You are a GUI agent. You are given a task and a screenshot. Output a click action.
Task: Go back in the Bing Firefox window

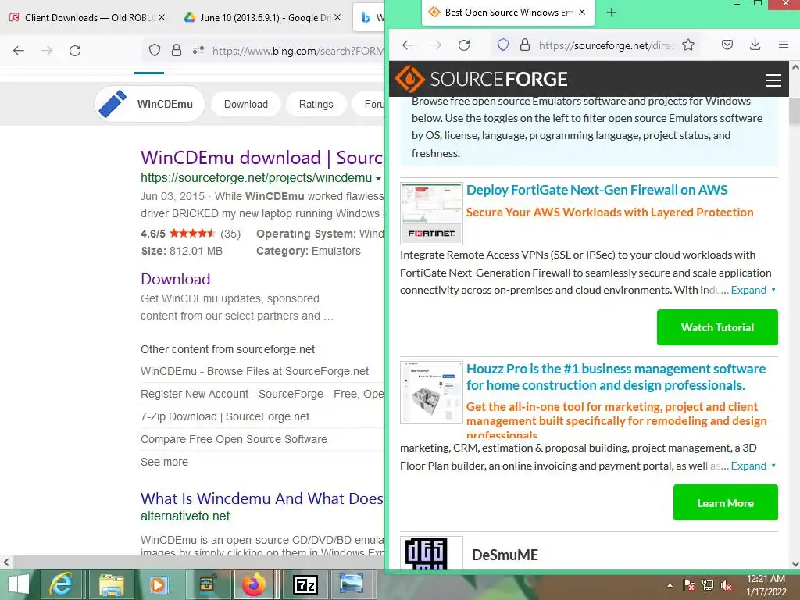(x=19, y=51)
